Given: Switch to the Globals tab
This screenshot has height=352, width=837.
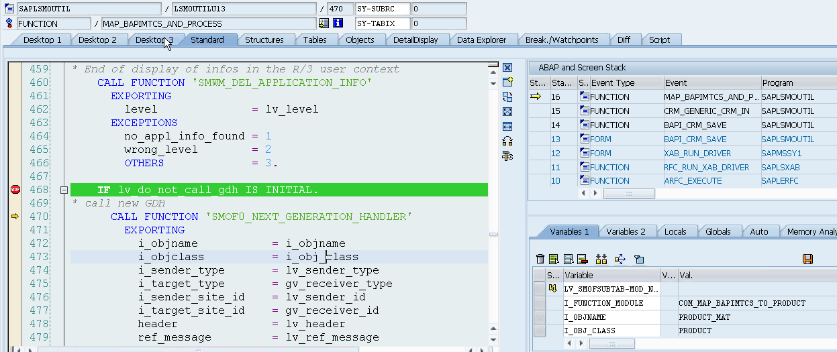Looking at the screenshot, I should click(x=718, y=231).
